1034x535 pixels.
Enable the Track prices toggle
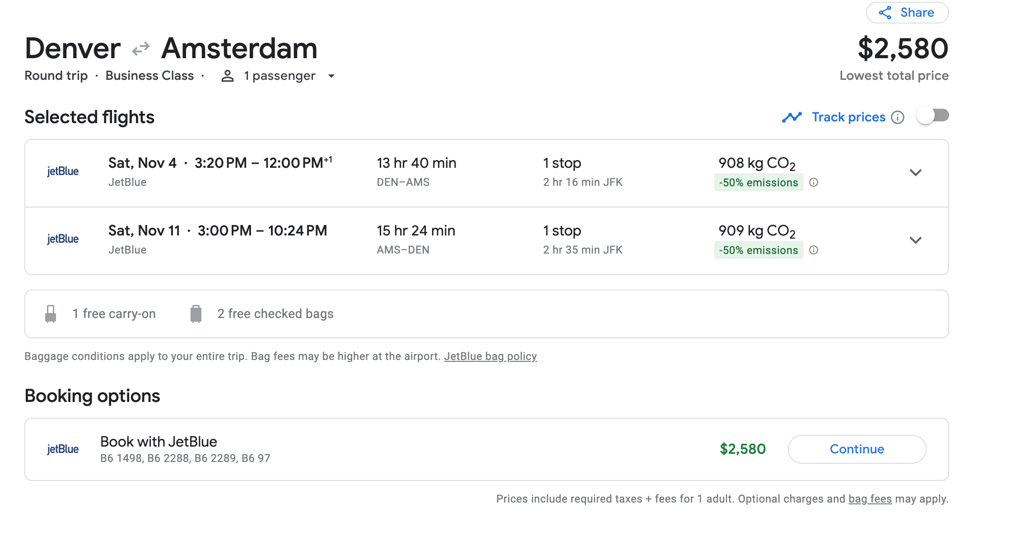933,116
